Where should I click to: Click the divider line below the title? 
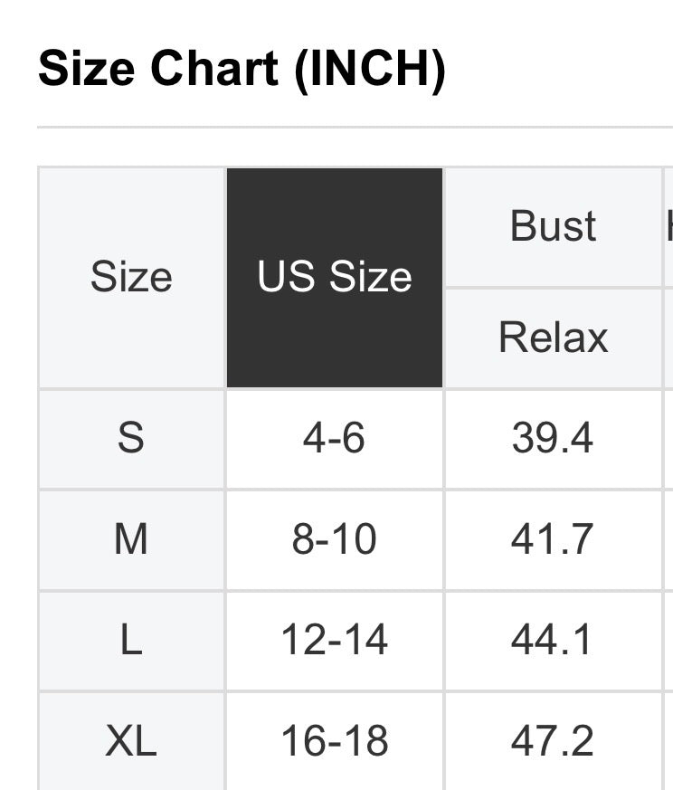coord(353,128)
